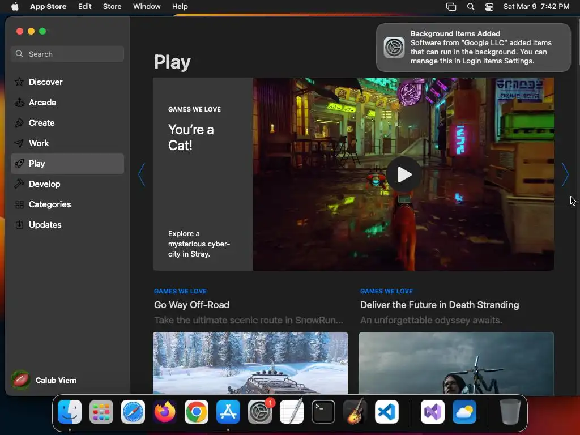
Task: Open the Updates download icon
Action: tap(19, 224)
